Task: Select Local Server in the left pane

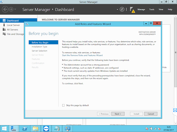Action: click(x=13, y=25)
